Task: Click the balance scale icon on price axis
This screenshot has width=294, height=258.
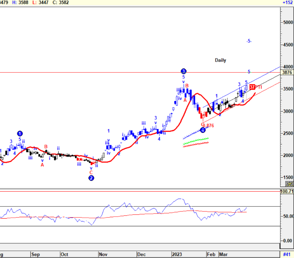Action: [x=289, y=184]
